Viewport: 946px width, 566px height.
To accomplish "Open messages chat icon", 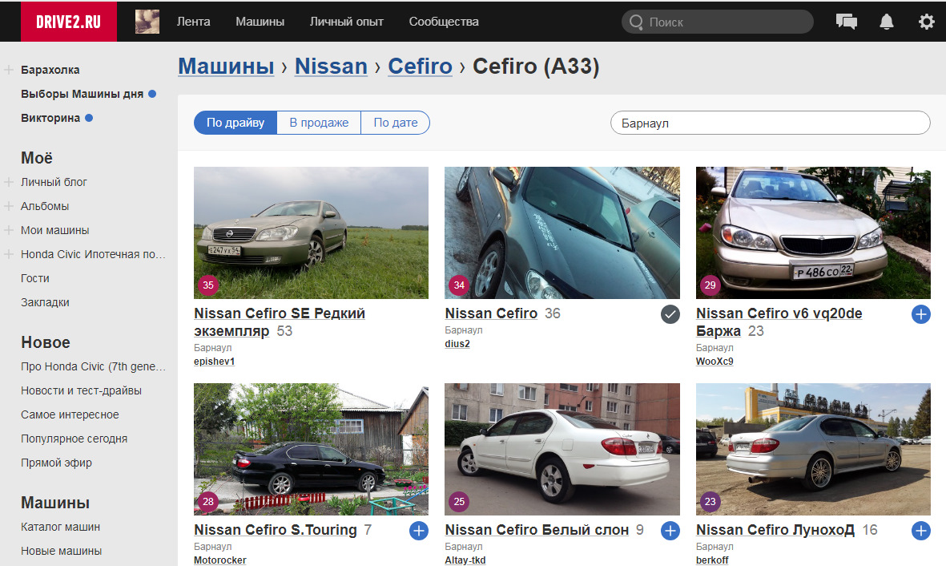I will (847, 22).
